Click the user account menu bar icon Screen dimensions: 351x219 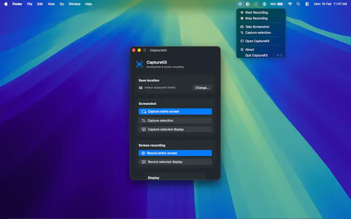(264, 4)
